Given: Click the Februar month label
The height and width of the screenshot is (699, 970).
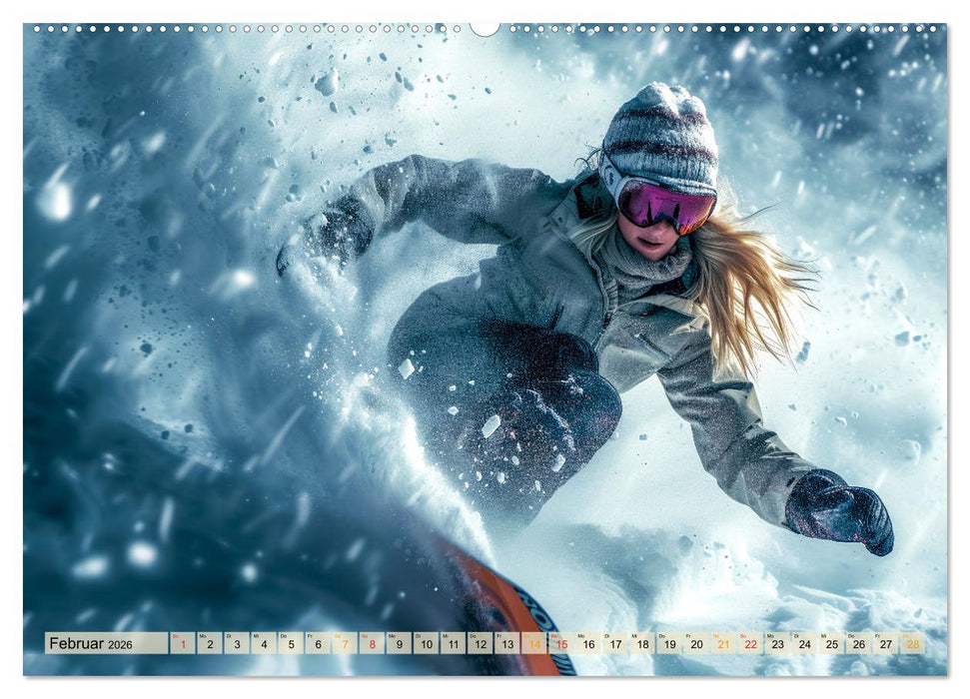Looking at the screenshot, I should pyautogui.click(x=77, y=643).
